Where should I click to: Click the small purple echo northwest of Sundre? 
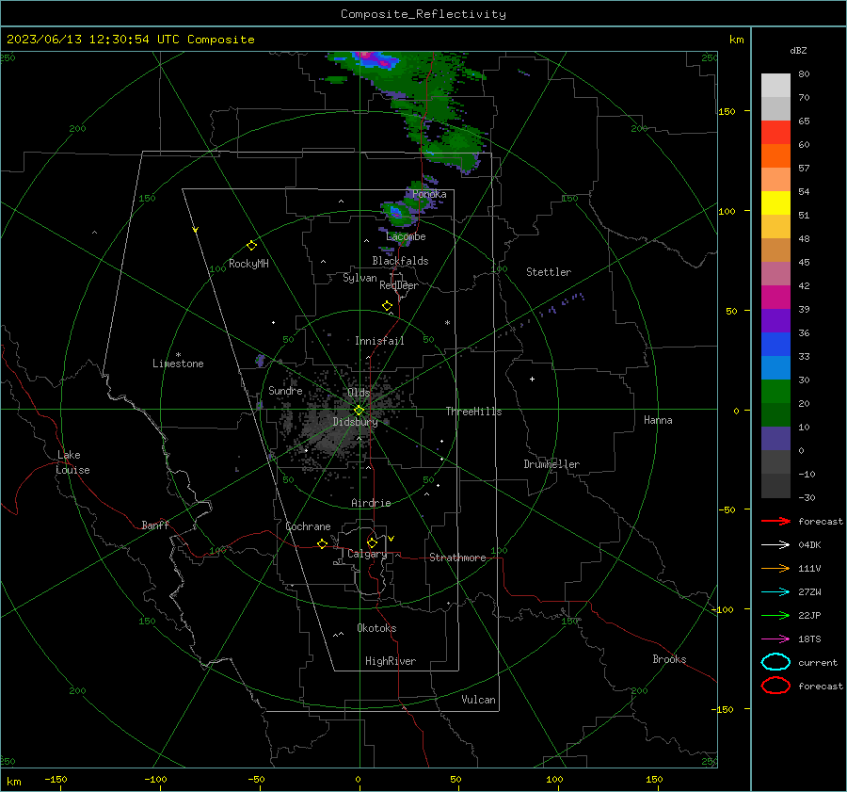[261, 360]
